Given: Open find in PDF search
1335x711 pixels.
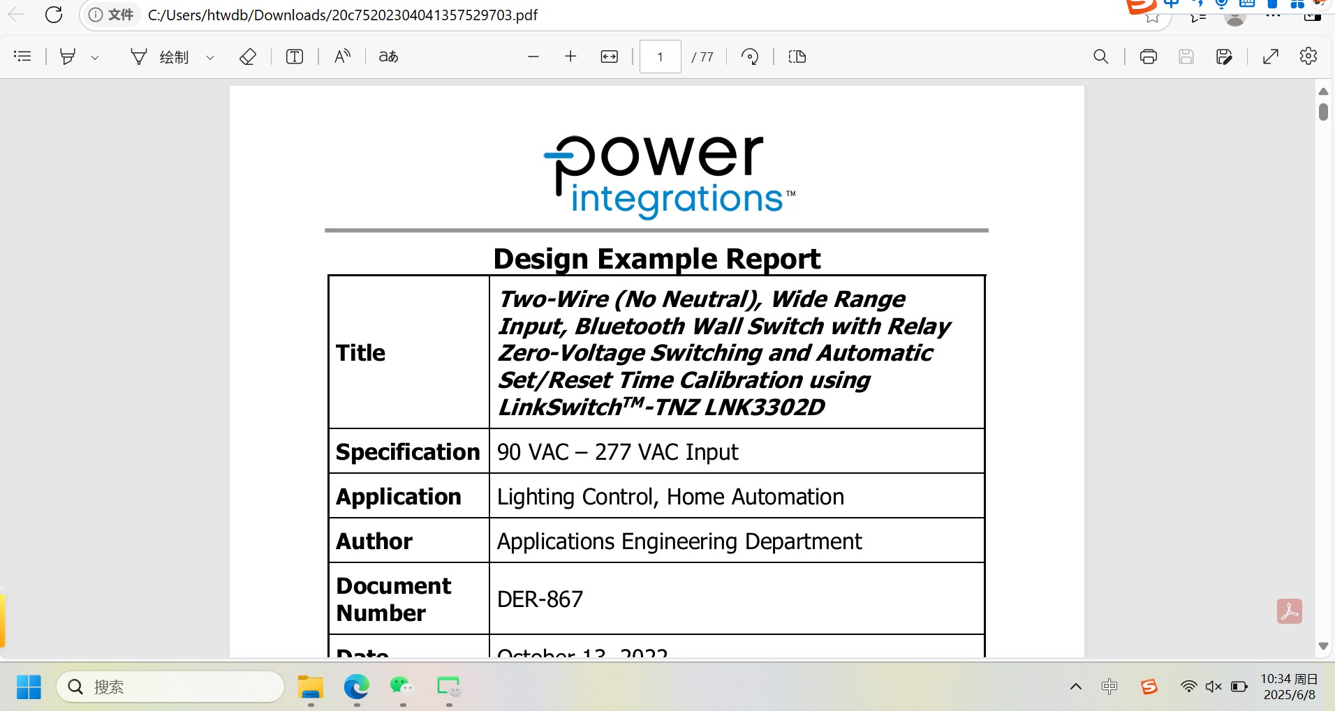Looking at the screenshot, I should pos(1101,57).
